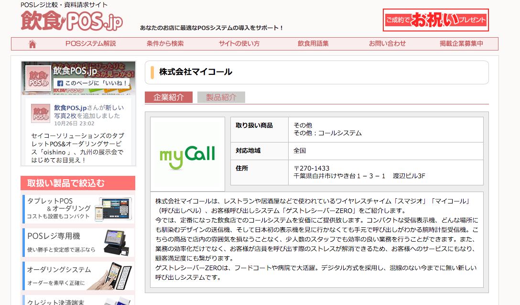Viewport: 520px width, 305px height.
Task: Open the お問い合わせ page
Action: pyautogui.click(x=387, y=44)
